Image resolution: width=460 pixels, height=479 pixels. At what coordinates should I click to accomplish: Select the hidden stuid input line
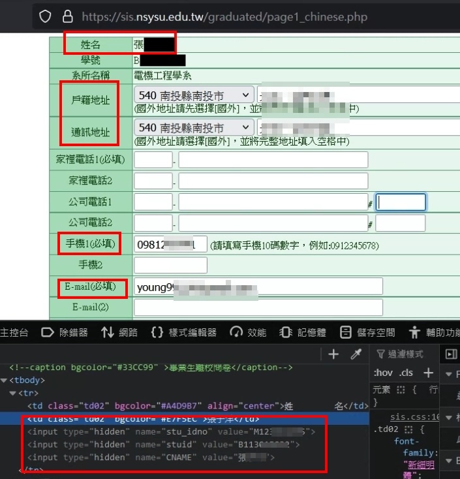tap(163, 444)
